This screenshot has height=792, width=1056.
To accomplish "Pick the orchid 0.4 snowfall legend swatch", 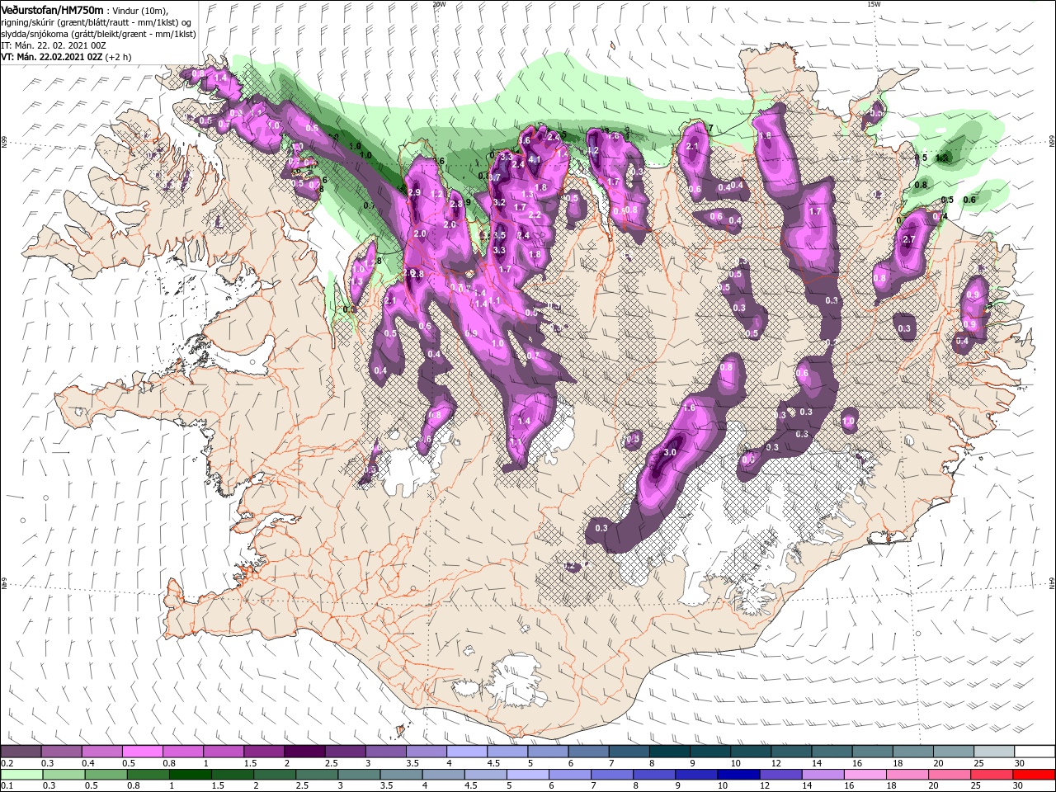I will click(101, 752).
